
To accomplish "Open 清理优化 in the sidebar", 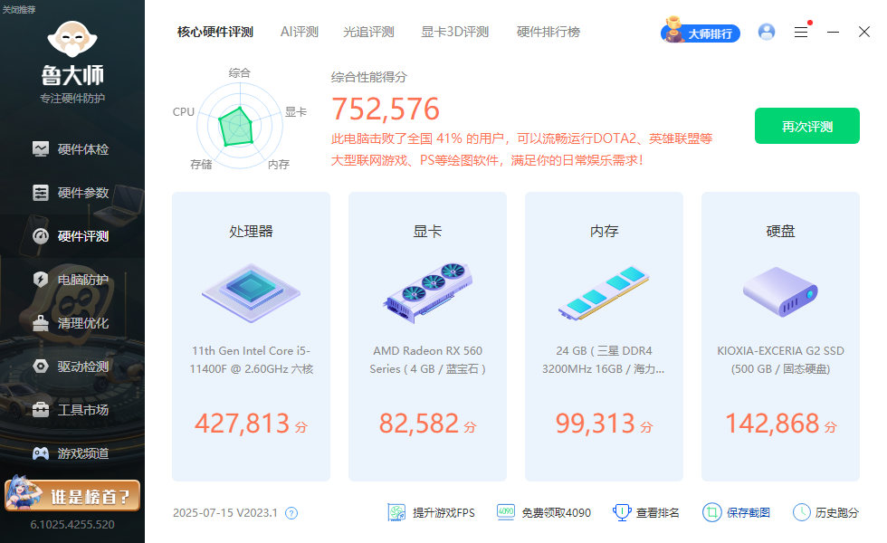I will [72, 323].
